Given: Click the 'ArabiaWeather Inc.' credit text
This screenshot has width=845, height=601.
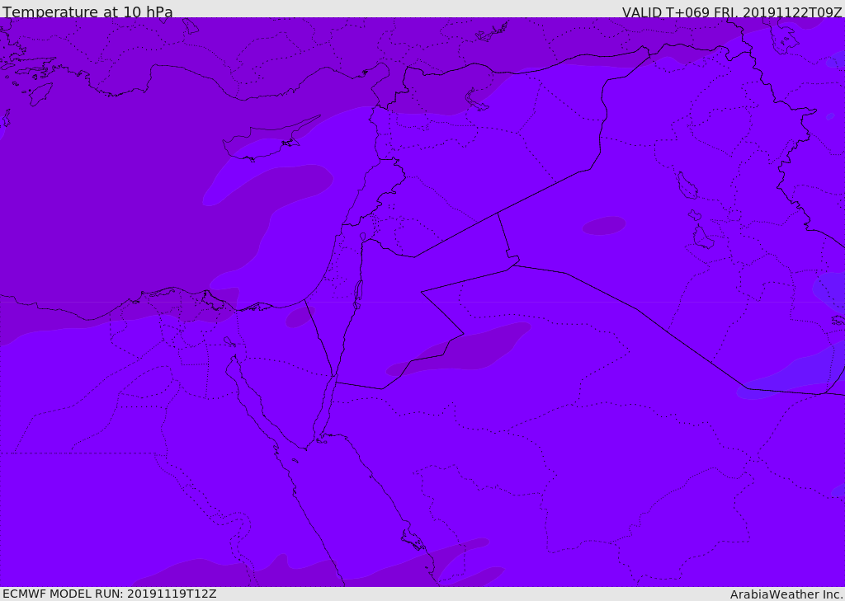Looking at the screenshot, I should (786, 594).
